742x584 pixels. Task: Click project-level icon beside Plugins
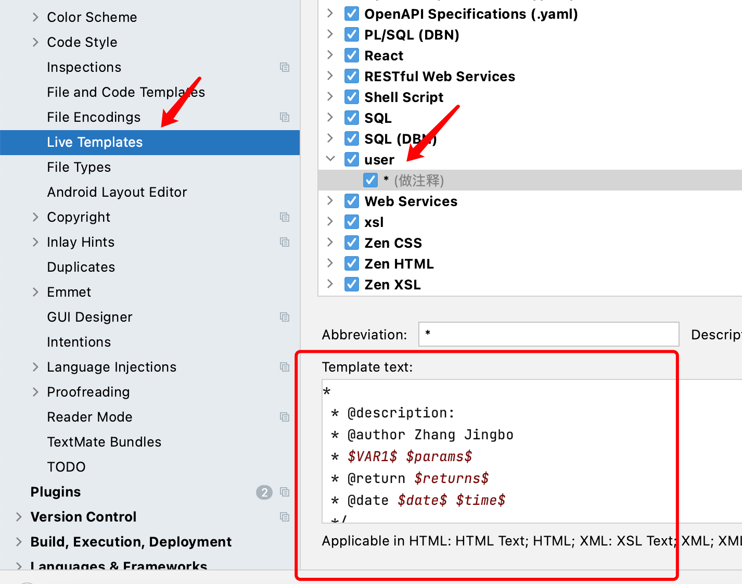point(285,492)
